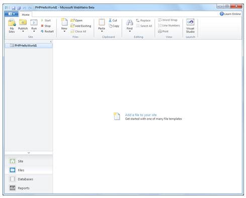Image resolution: width=246 pixels, height=198 pixels.
Task: Click the chevron above workspace selector
Action: click(29, 153)
